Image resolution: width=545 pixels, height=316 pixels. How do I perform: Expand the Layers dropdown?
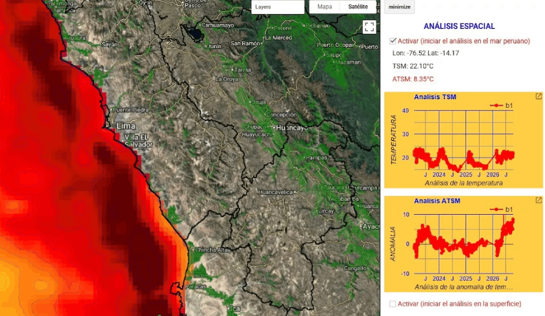[x=278, y=7]
